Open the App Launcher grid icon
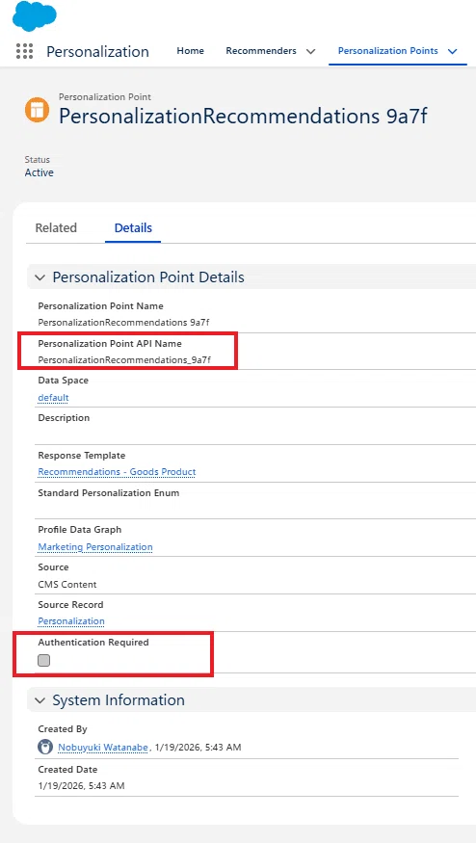This screenshot has height=843, width=476. (x=24, y=51)
